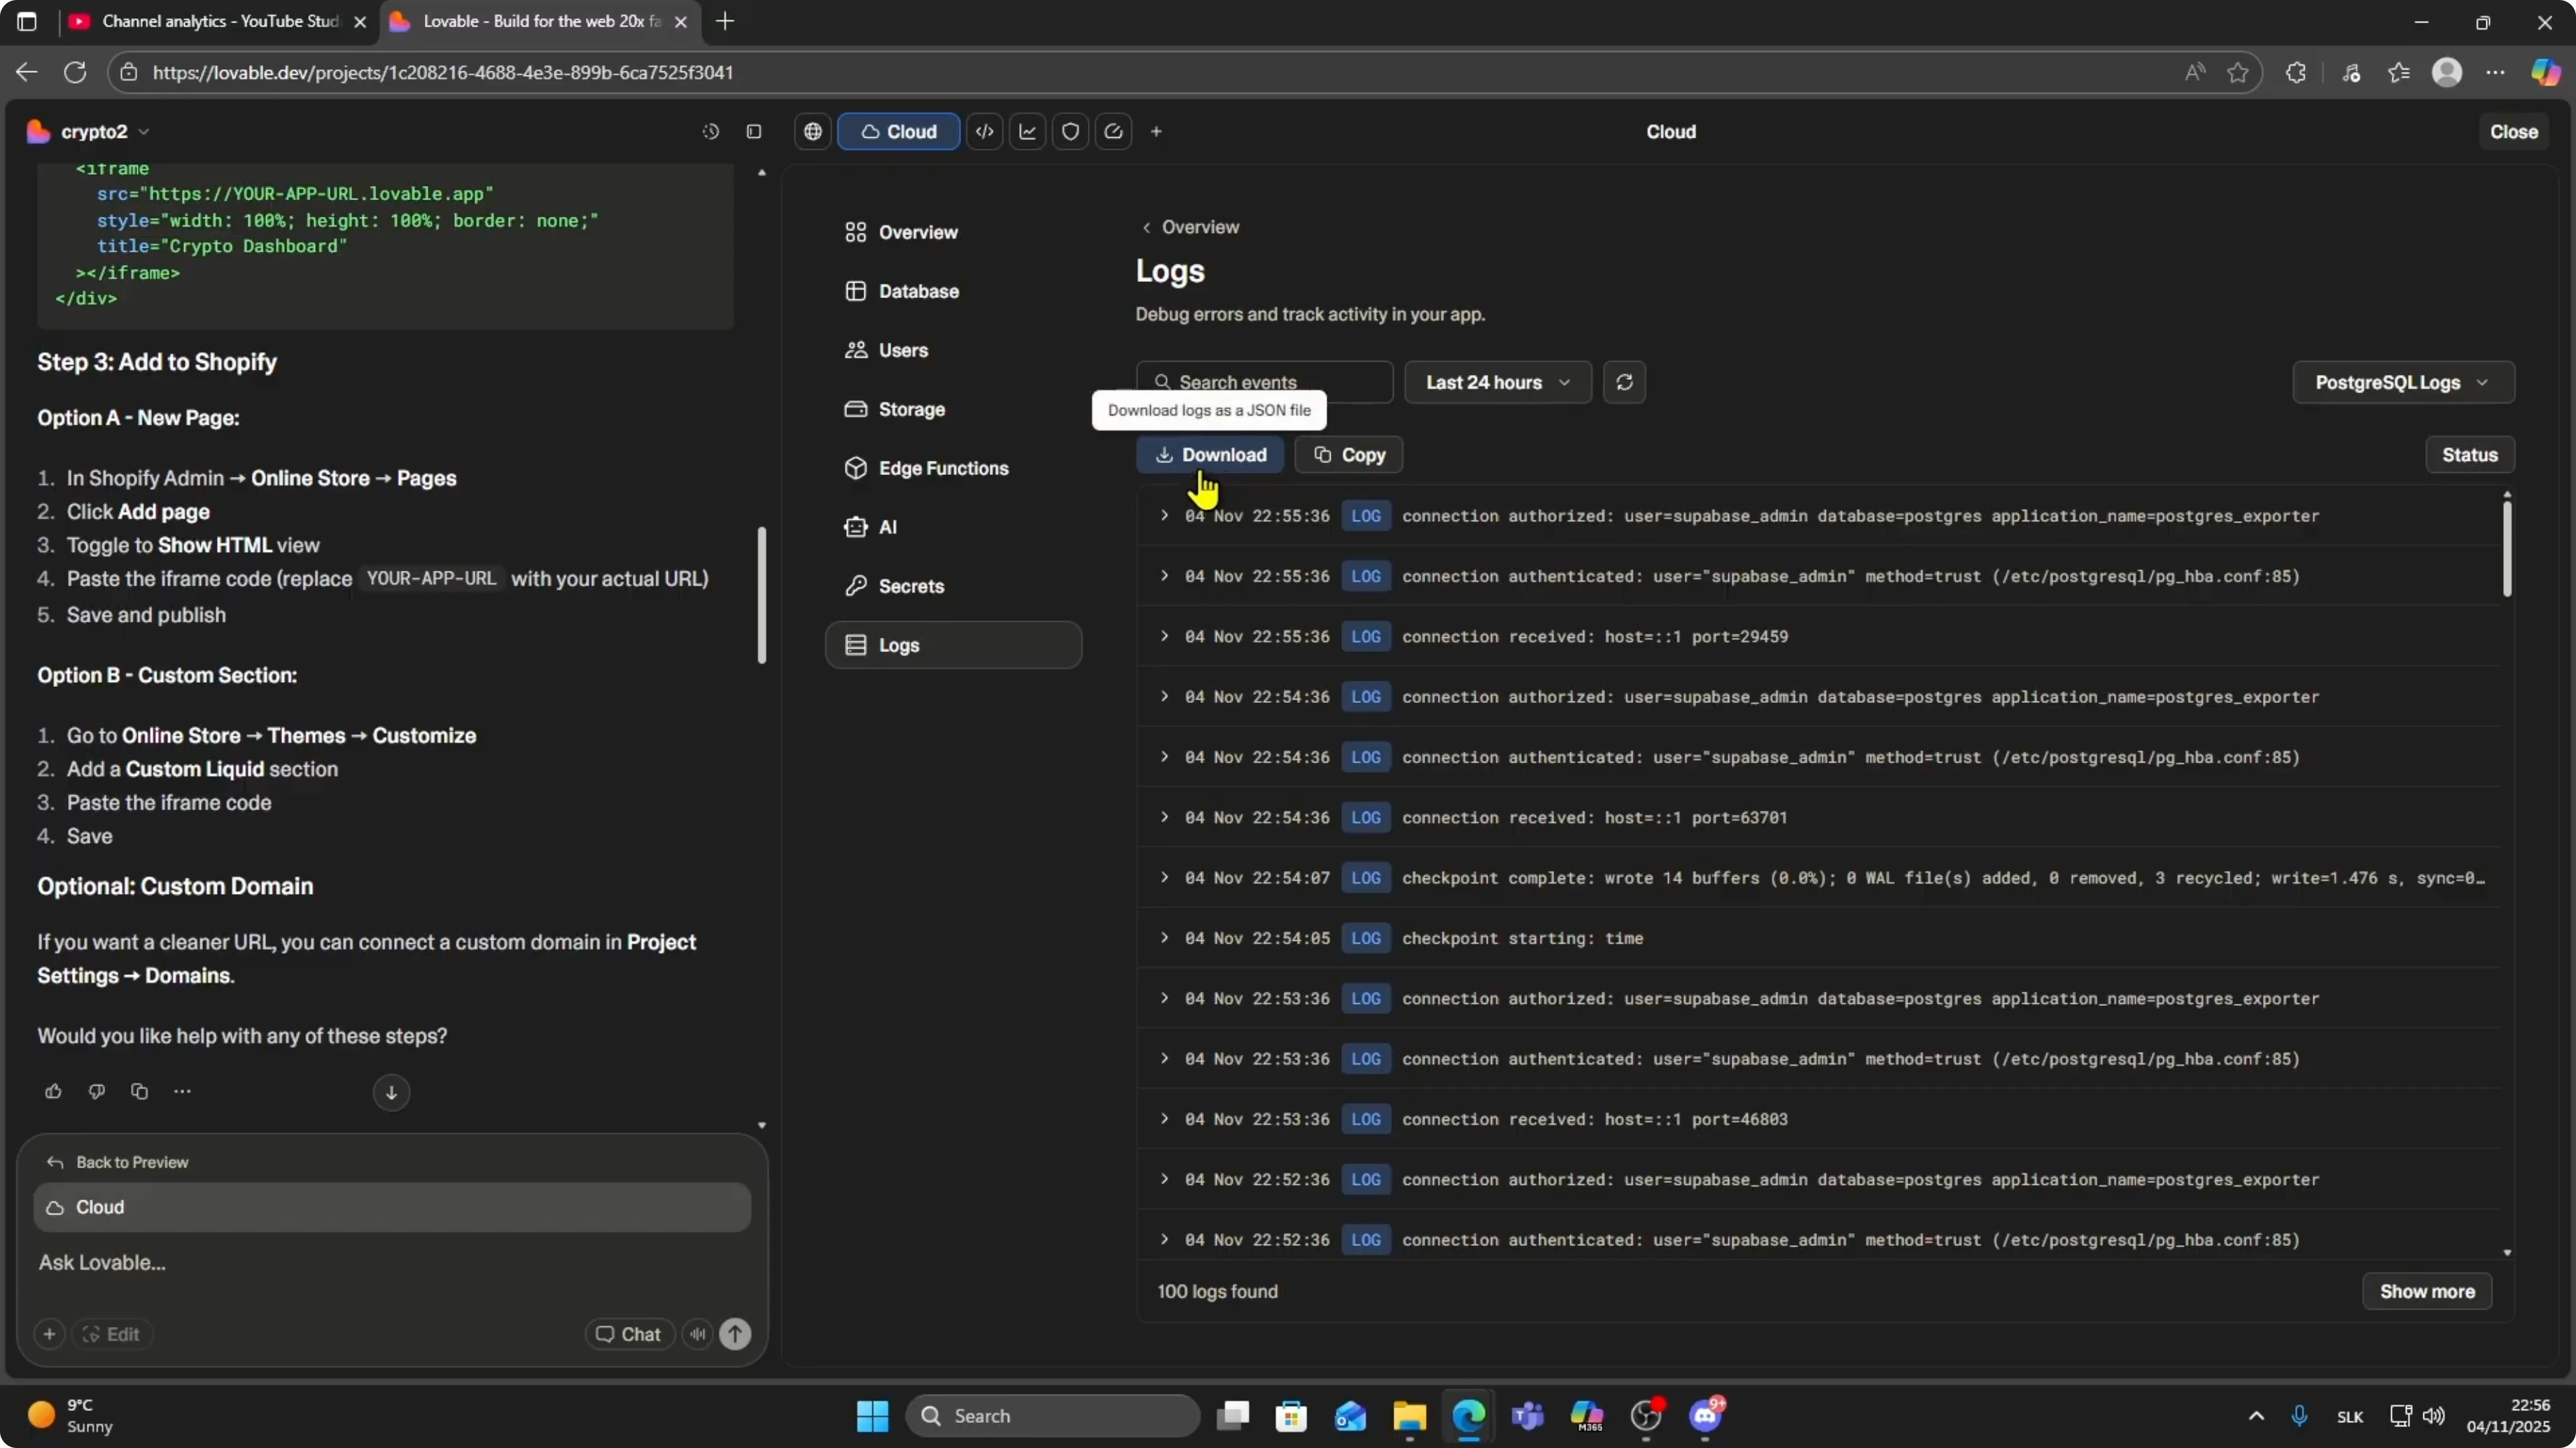The image size is (2576, 1448).
Task: Open the Status filter button
Action: (2469, 455)
